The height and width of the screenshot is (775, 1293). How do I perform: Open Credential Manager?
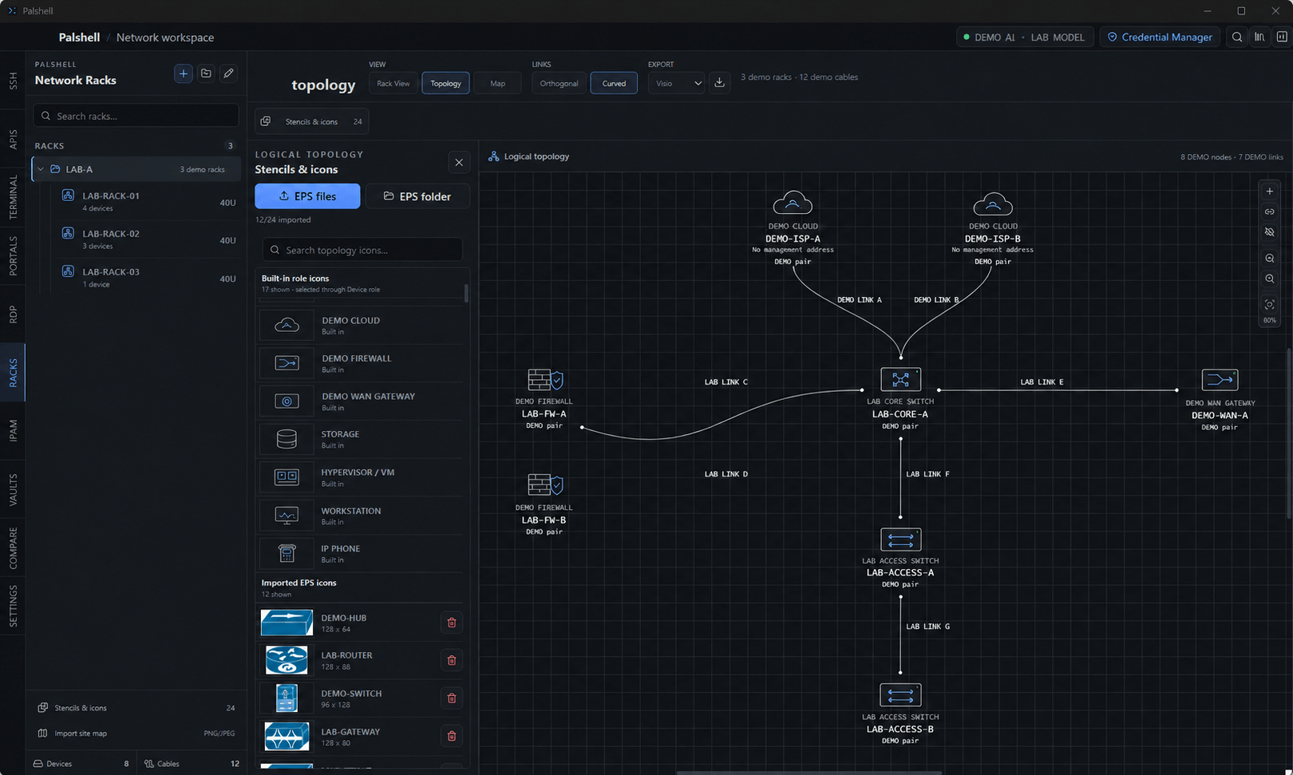click(x=1160, y=37)
